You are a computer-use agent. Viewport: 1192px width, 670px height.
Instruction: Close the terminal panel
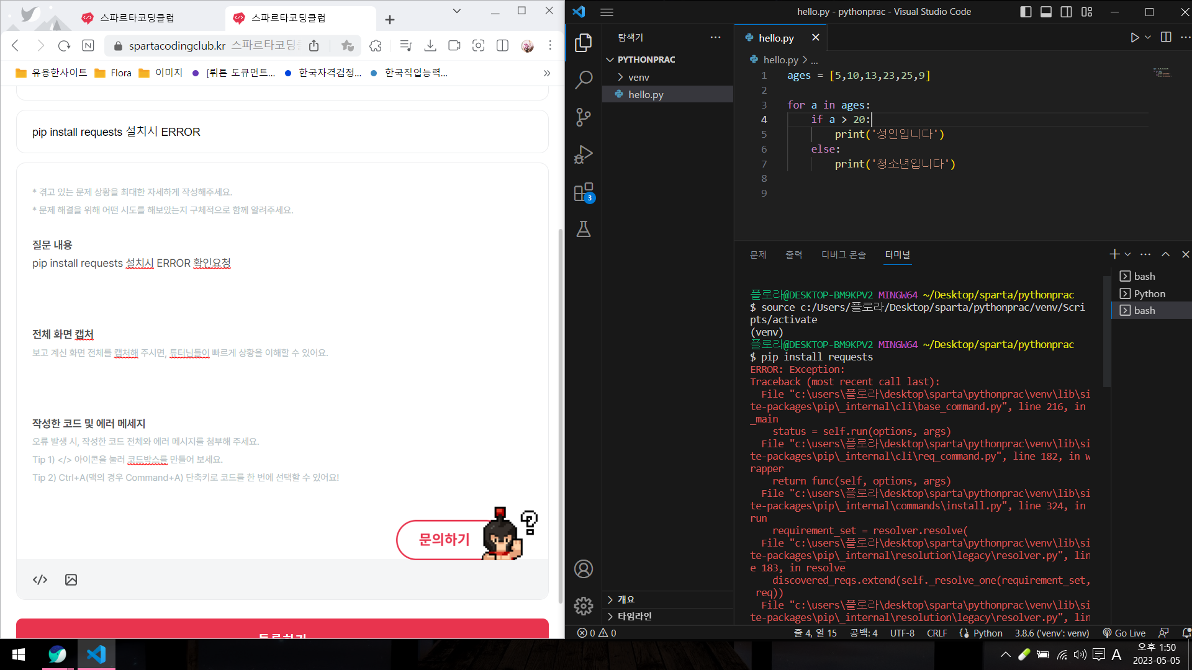click(x=1185, y=254)
